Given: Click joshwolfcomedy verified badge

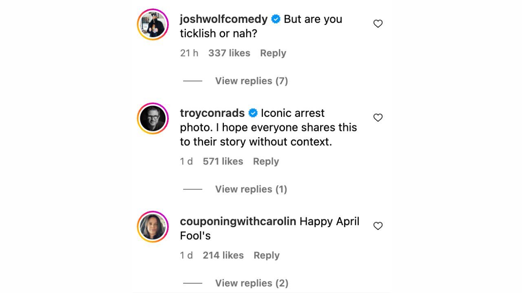Looking at the screenshot, I should pos(276,19).
